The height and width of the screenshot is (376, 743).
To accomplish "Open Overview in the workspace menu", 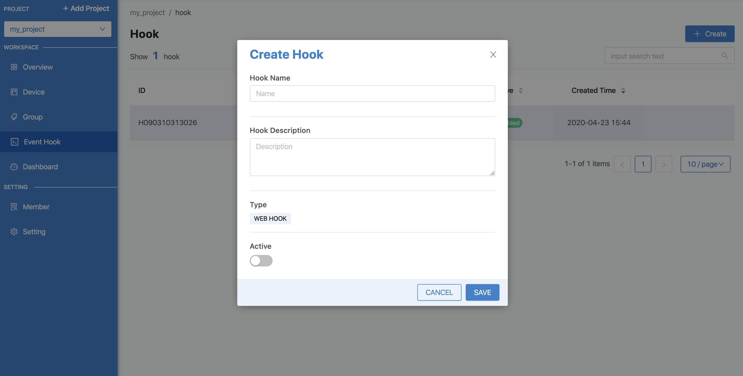I will (x=59, y=67).
